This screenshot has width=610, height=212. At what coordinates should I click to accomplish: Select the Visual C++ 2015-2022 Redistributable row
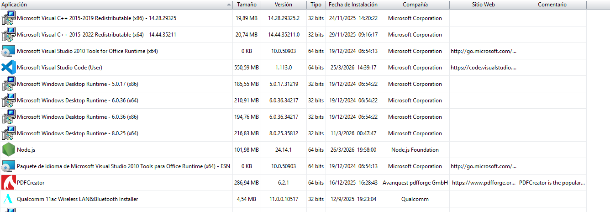(x=96, y=35)
